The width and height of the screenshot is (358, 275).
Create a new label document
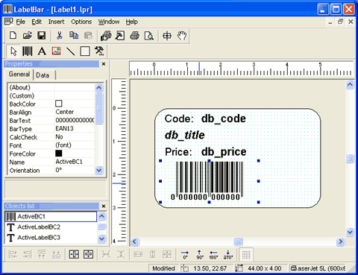13,36
